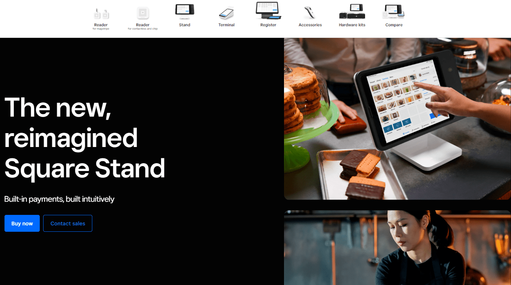Viewport: 511px width, 285px height.
Task: Click the 'Reader for magstripe' label
Action: tap(101, 27)
